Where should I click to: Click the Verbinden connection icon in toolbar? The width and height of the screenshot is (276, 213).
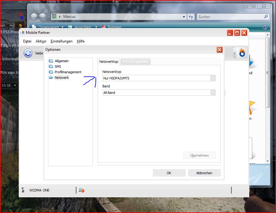click(x=28, y=53)
